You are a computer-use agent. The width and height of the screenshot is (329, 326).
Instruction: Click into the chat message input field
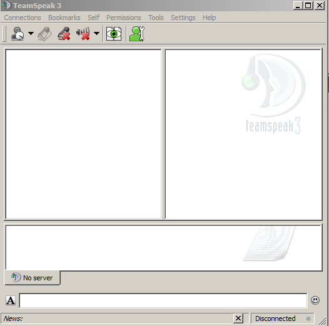click(163, 300)
